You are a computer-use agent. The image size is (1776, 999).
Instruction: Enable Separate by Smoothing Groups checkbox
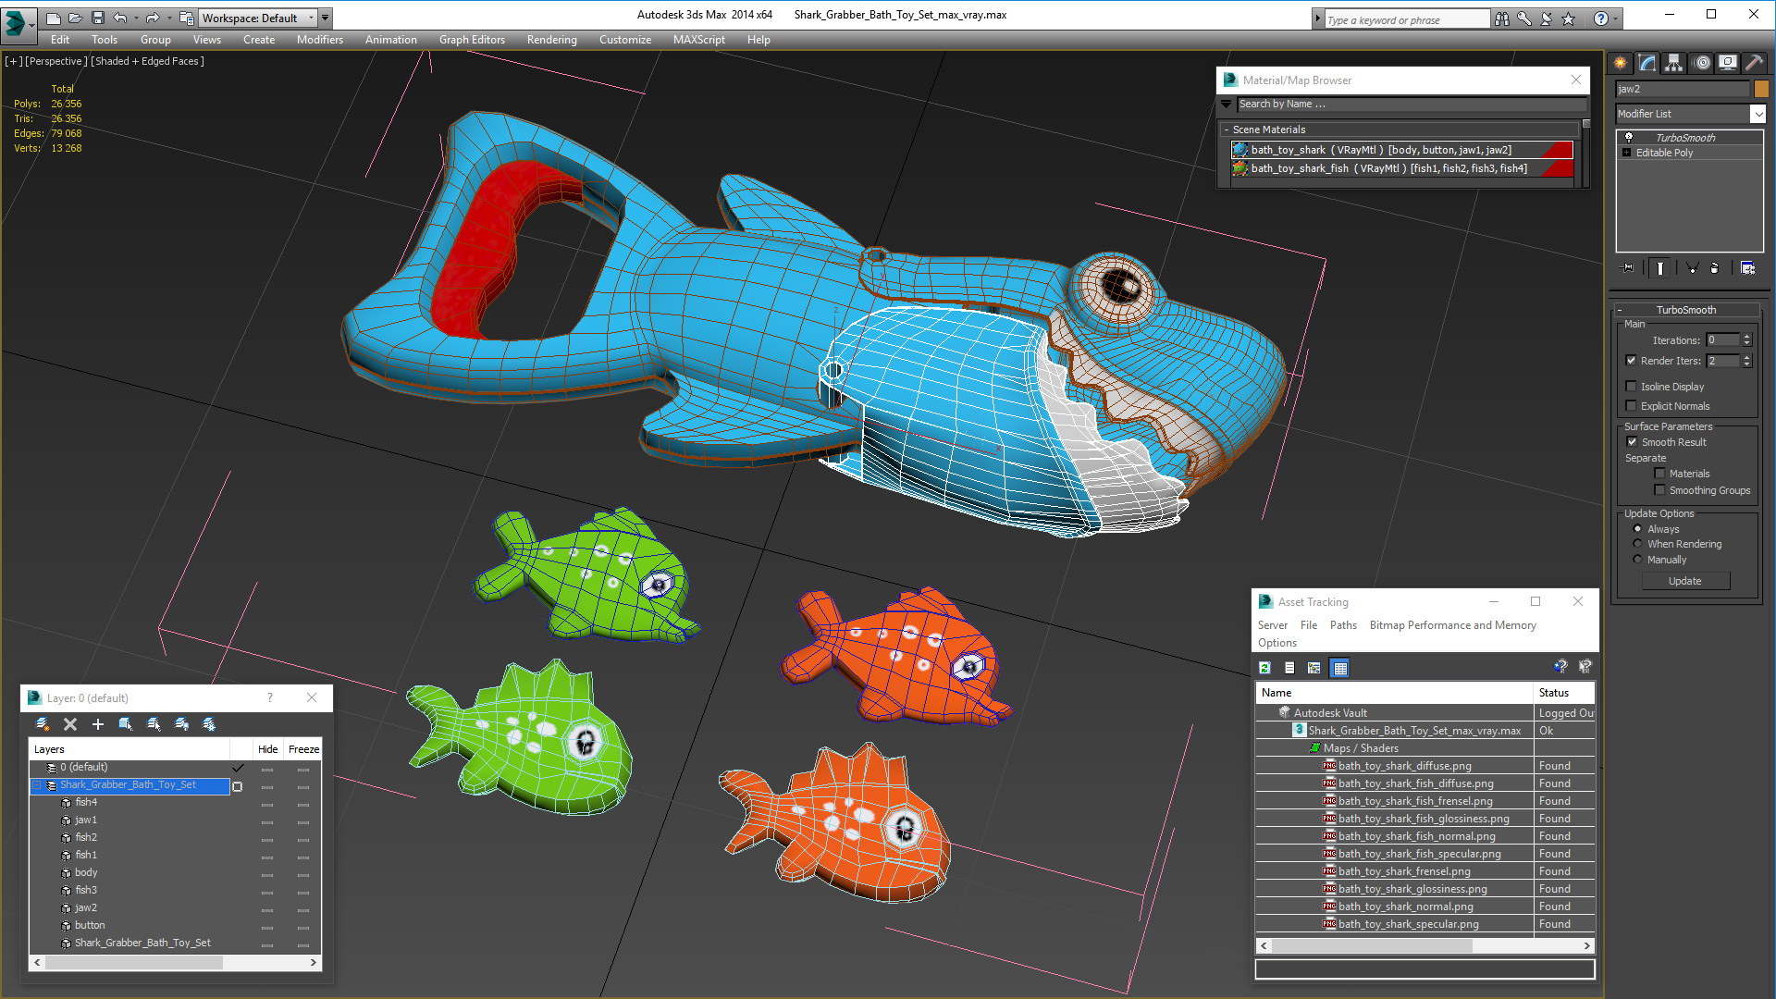[x=1659, y=490]
